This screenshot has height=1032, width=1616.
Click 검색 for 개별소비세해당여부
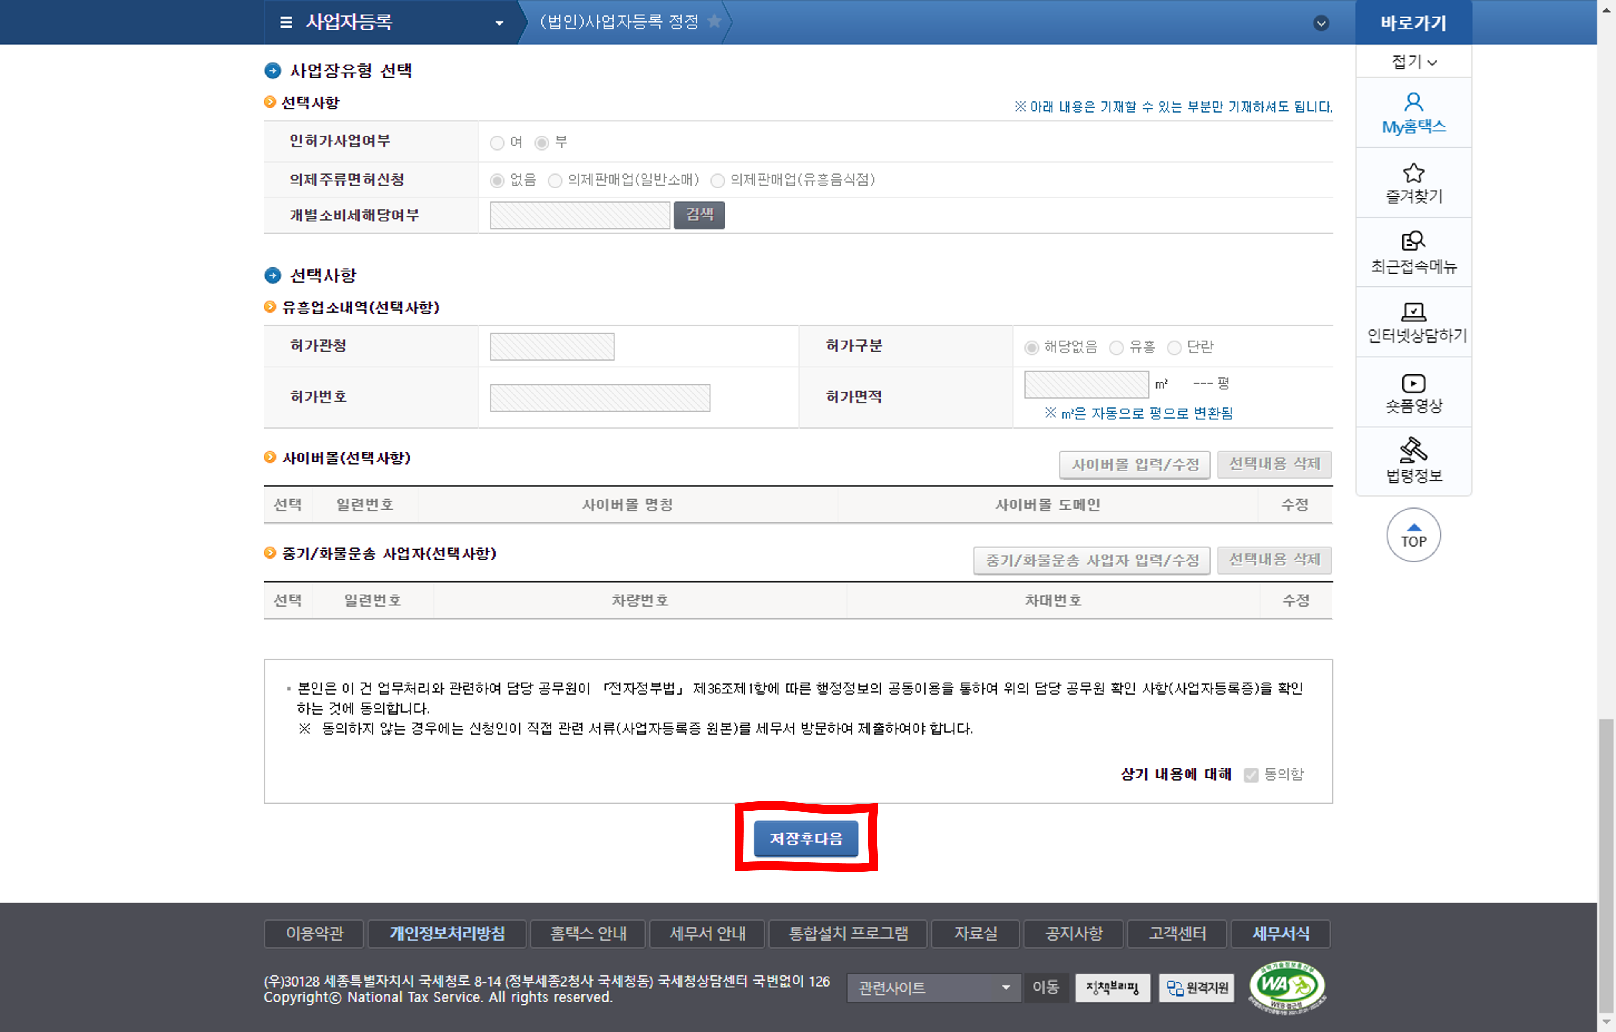click(x=699, y=215)
